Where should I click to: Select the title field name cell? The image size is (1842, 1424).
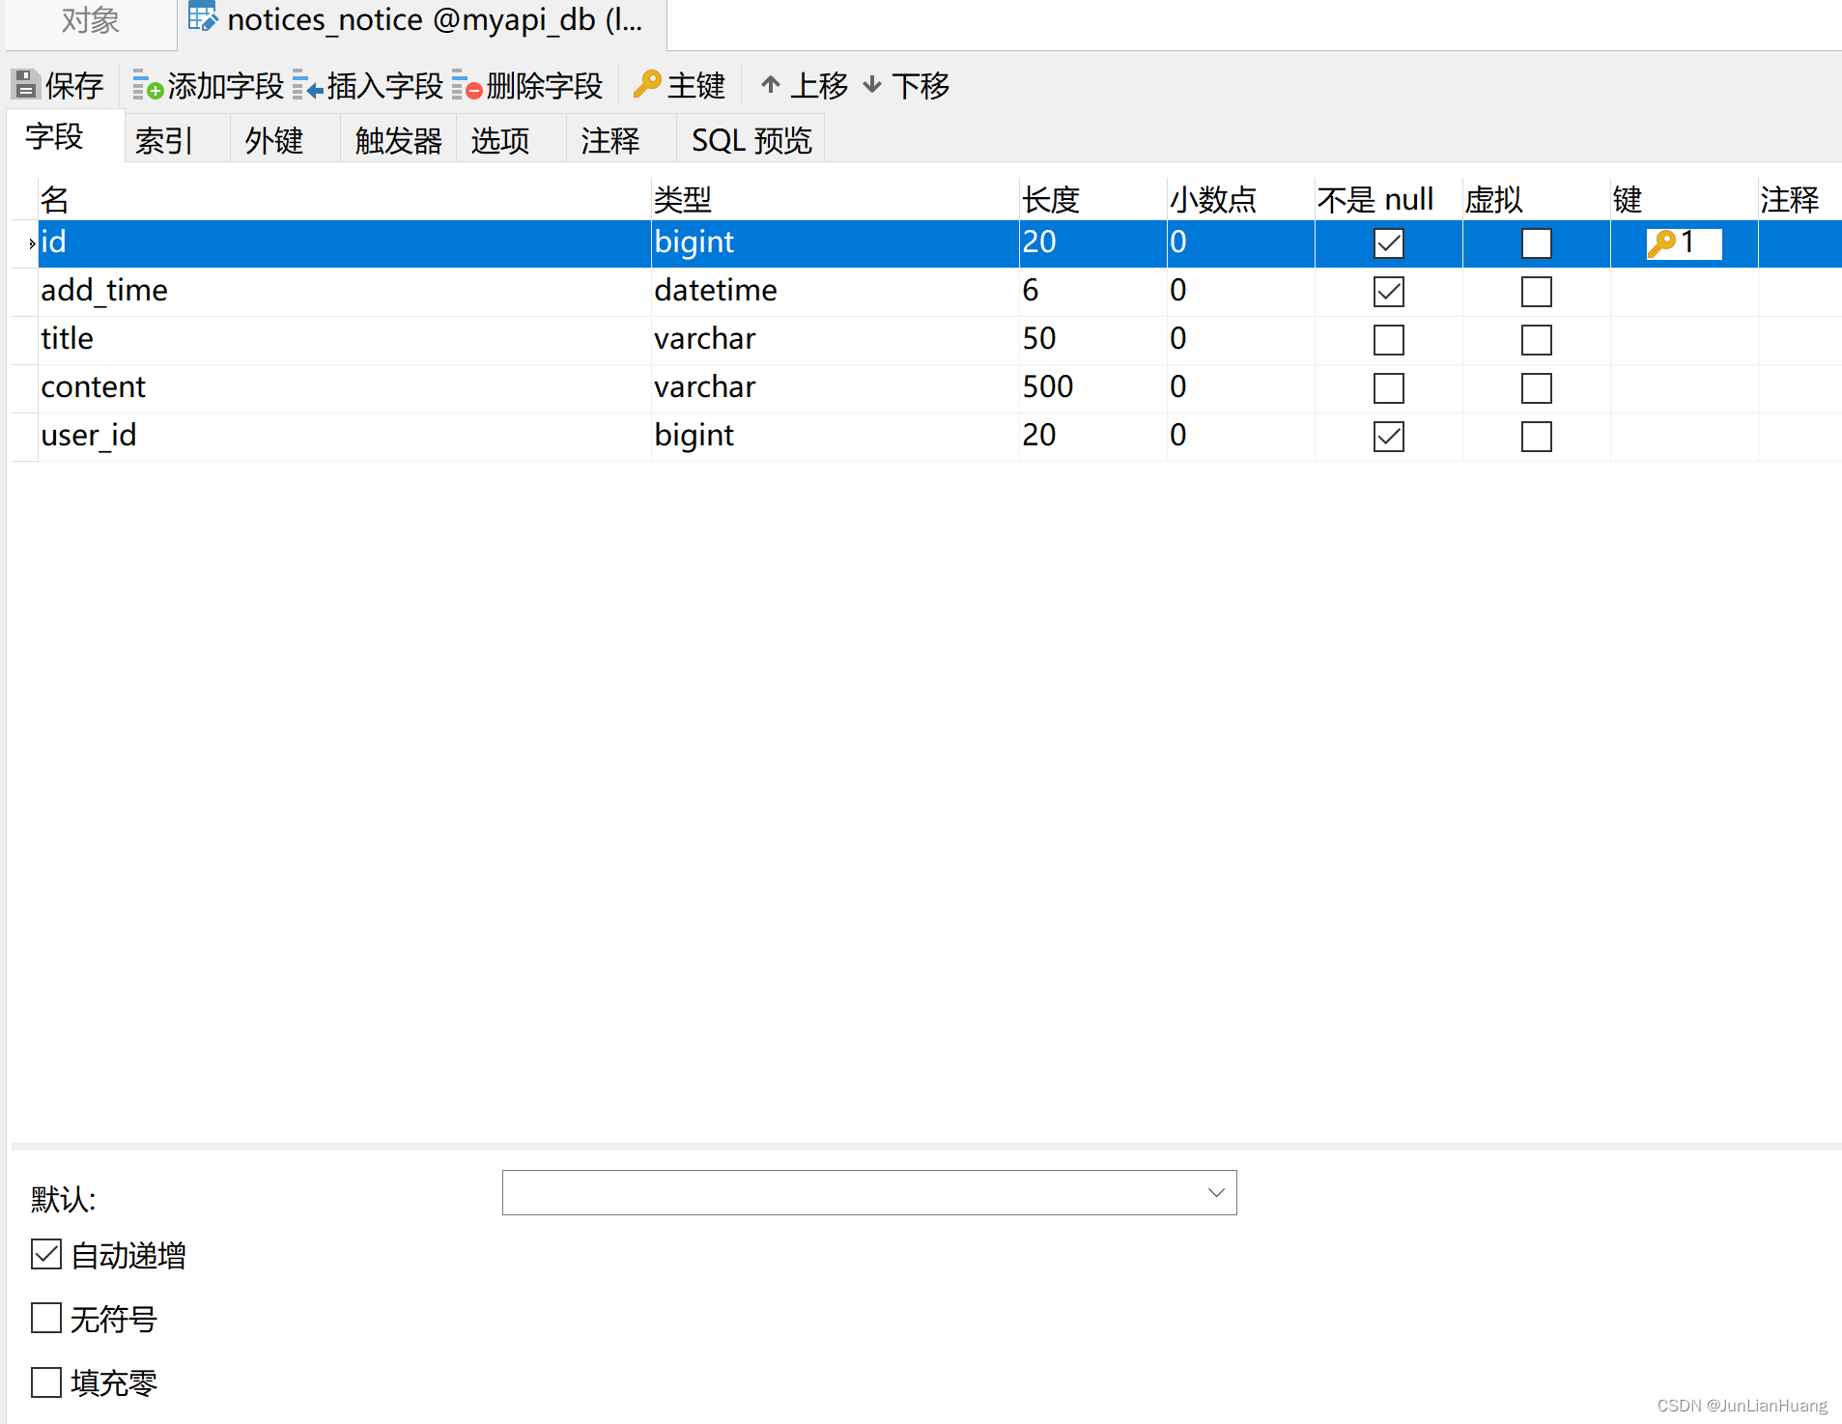tap(344, 340)
